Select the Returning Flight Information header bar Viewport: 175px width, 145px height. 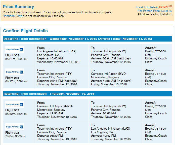point(87,93)
